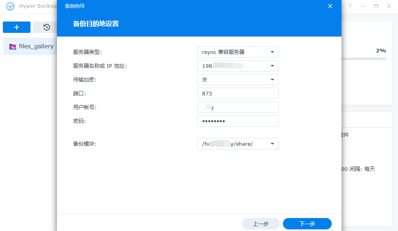The height and width of the screenshot is (231, 398).
Task: Click the 2% backup progress bar
Action: [363, 59]
